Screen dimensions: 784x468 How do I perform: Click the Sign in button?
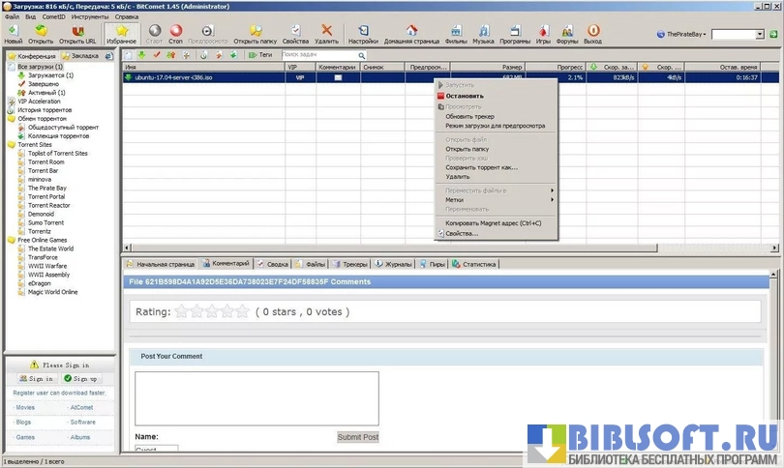37,378
